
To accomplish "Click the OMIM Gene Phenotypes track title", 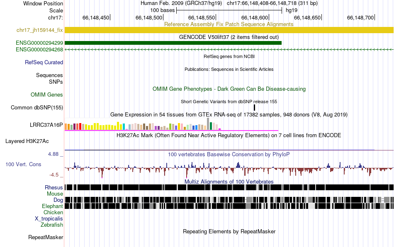I will tap(229, 89).
